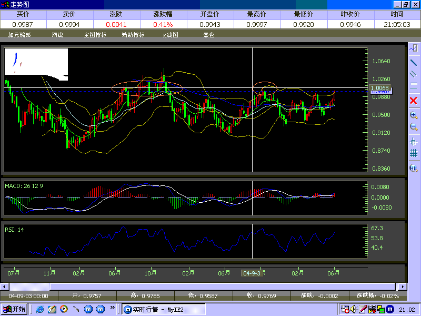The height and width of the screenshot is (316, 421).
Task: Click the chart-type icon atop right toolbar
Action: 414,48
